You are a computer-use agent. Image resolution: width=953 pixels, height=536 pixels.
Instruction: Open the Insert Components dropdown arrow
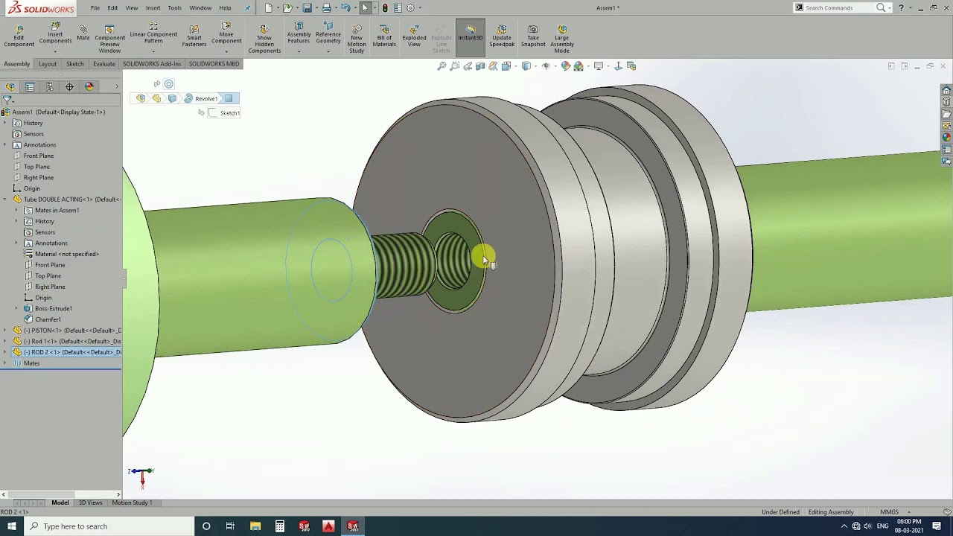(x=55, y=51)
